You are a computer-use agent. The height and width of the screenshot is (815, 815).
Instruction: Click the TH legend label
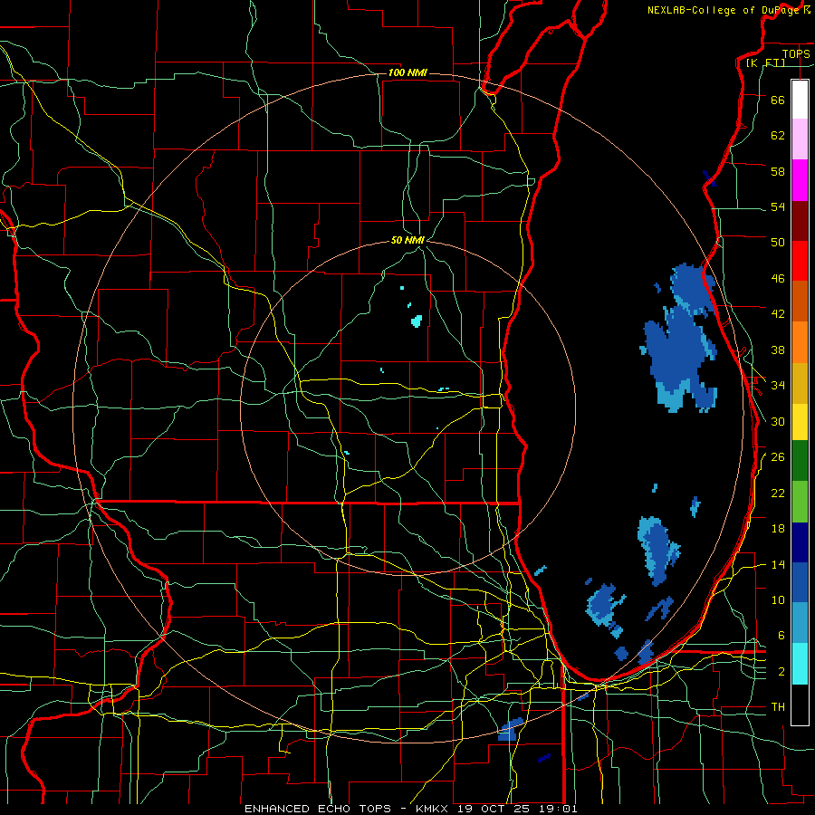(x=778, y=707)
